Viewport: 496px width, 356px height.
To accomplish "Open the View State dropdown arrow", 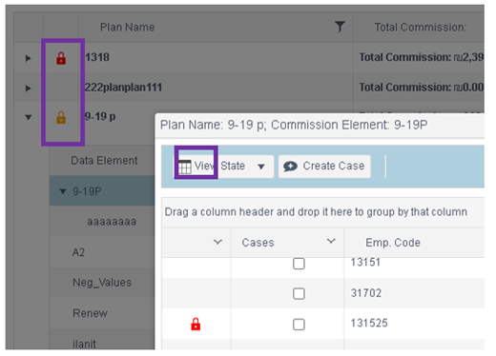I will tap(261, 167).
